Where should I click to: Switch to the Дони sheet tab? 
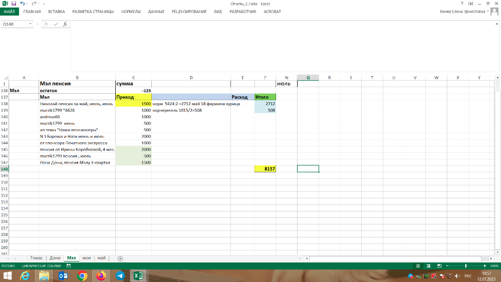click(55, 258)
